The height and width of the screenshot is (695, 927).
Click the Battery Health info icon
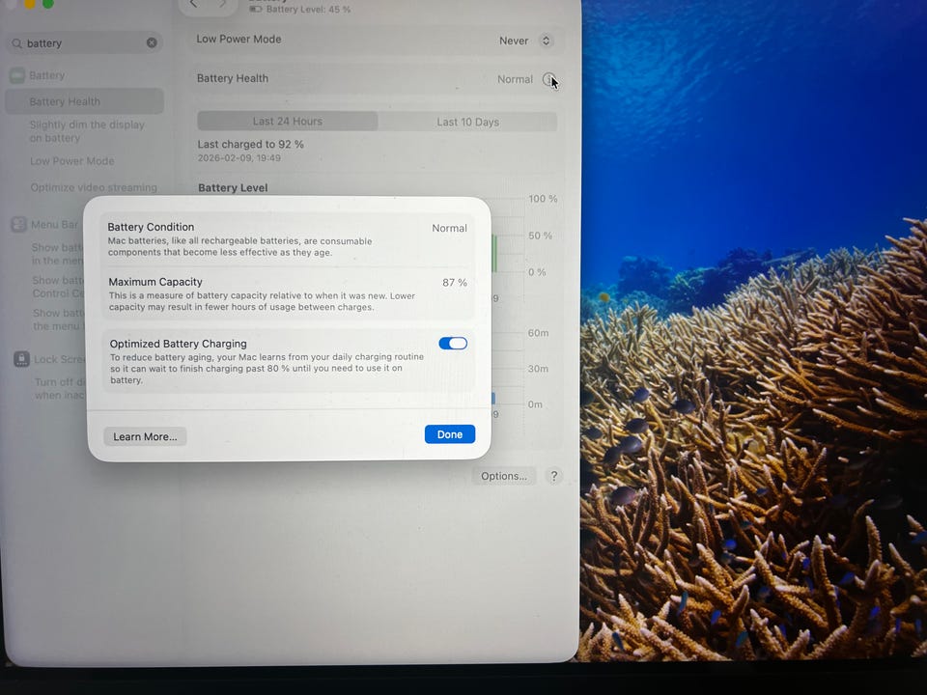[x=548, y=79]
